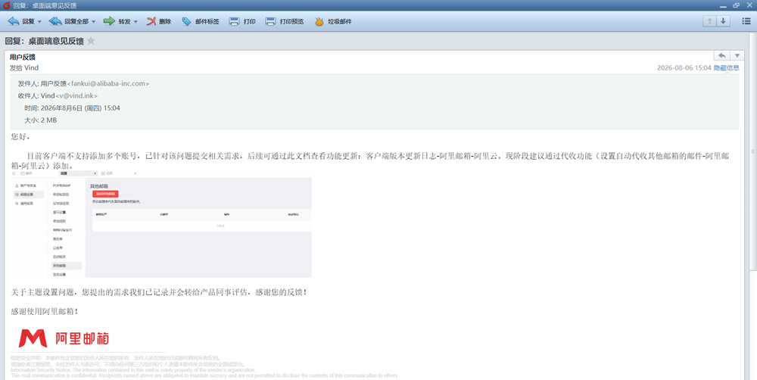Click the 隐藏信息 link to hide details
This screenshot has height=380, width=757.
[x=727, y=67]
